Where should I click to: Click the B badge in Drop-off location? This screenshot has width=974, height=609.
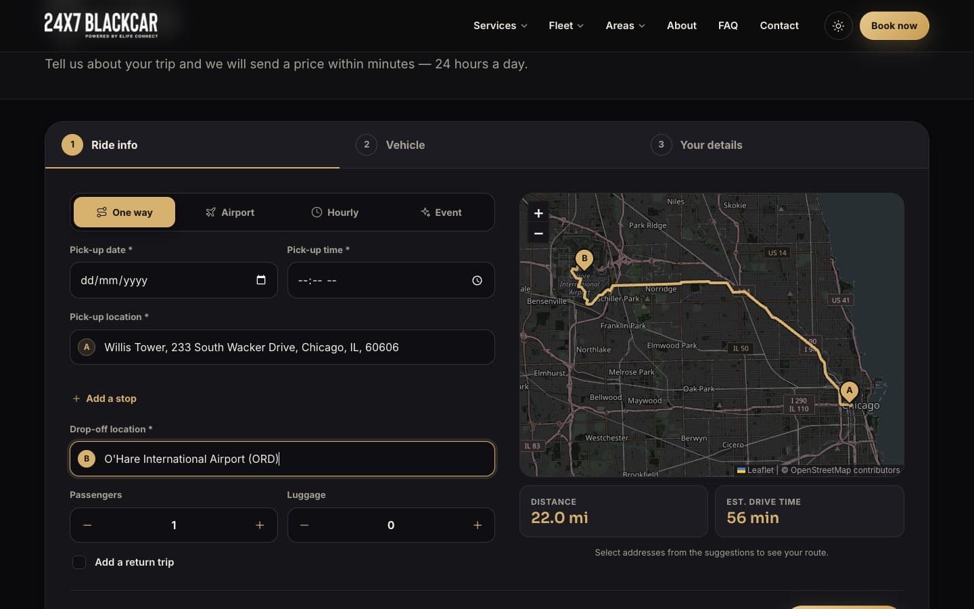(x=87, y=459)
